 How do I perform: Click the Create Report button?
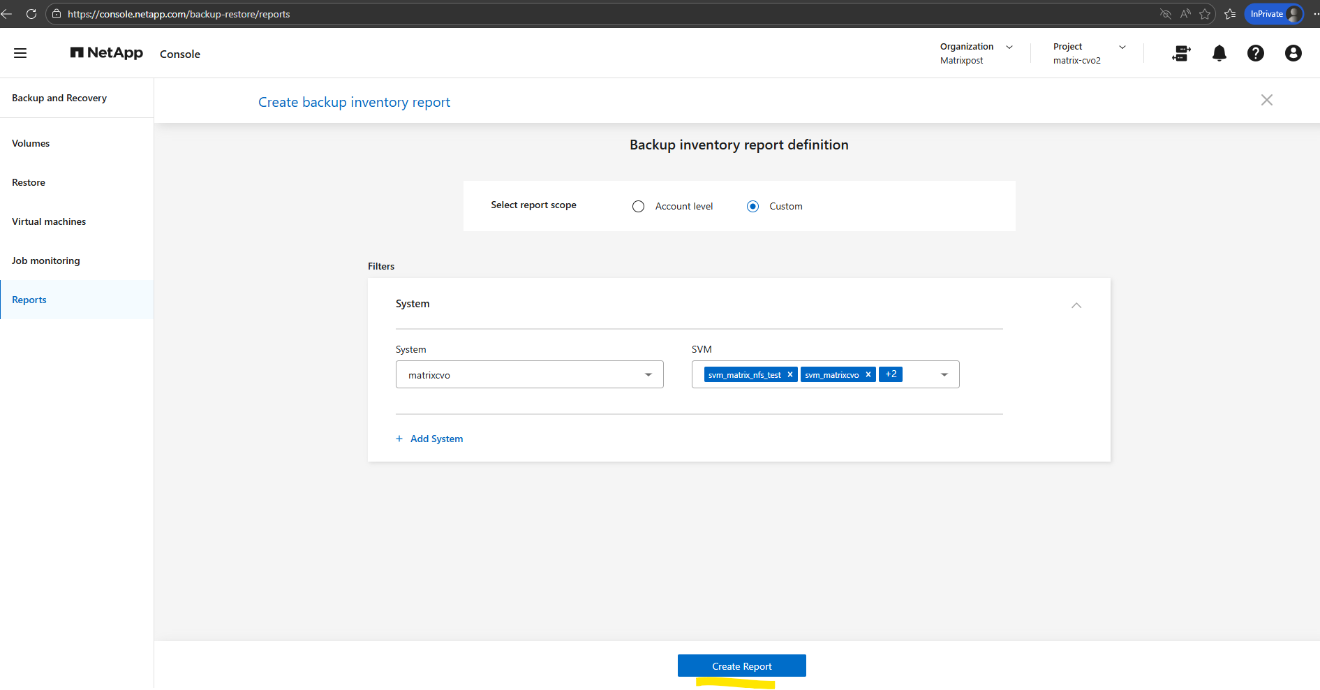pyautogui.click(x=741, y=666)
